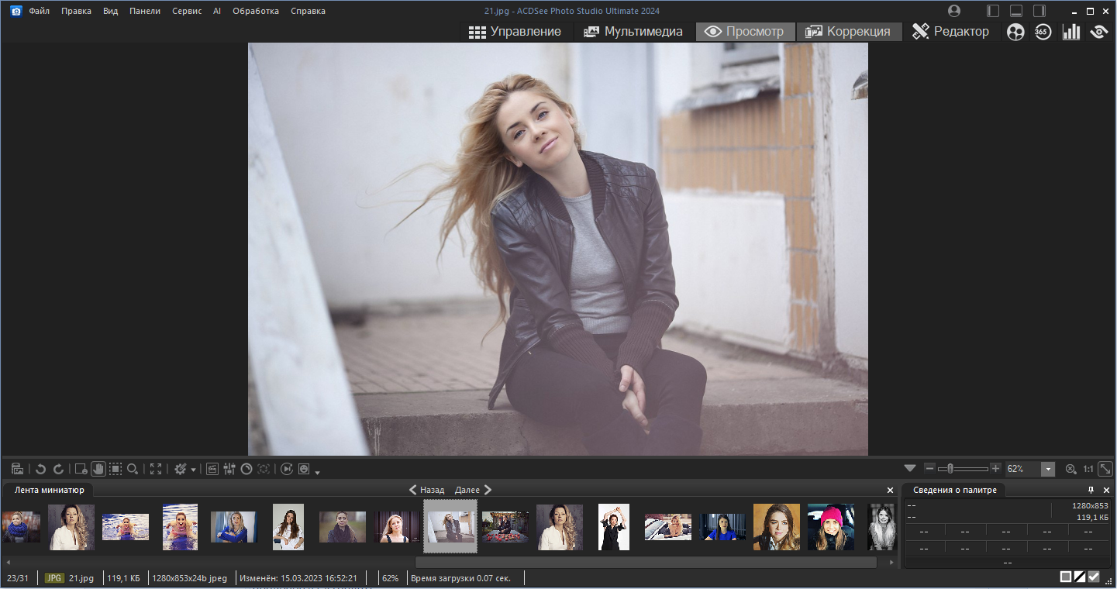This screenshot has height=589, width=1117.
Task: Switch to the Редактор mode tab
Action: tap(951, 32)
